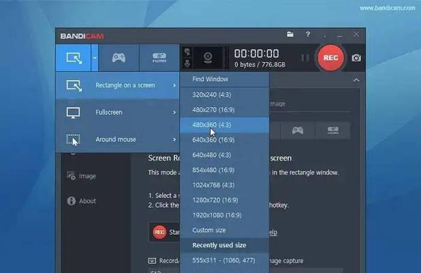Select game mode icon in content panel
Viewport: 421px width, 273px height.
pos(298,130)
